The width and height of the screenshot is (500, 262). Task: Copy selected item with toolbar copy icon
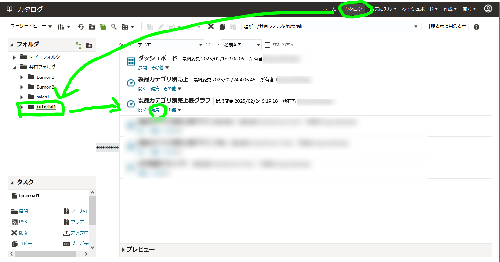(x=222, y=27)
